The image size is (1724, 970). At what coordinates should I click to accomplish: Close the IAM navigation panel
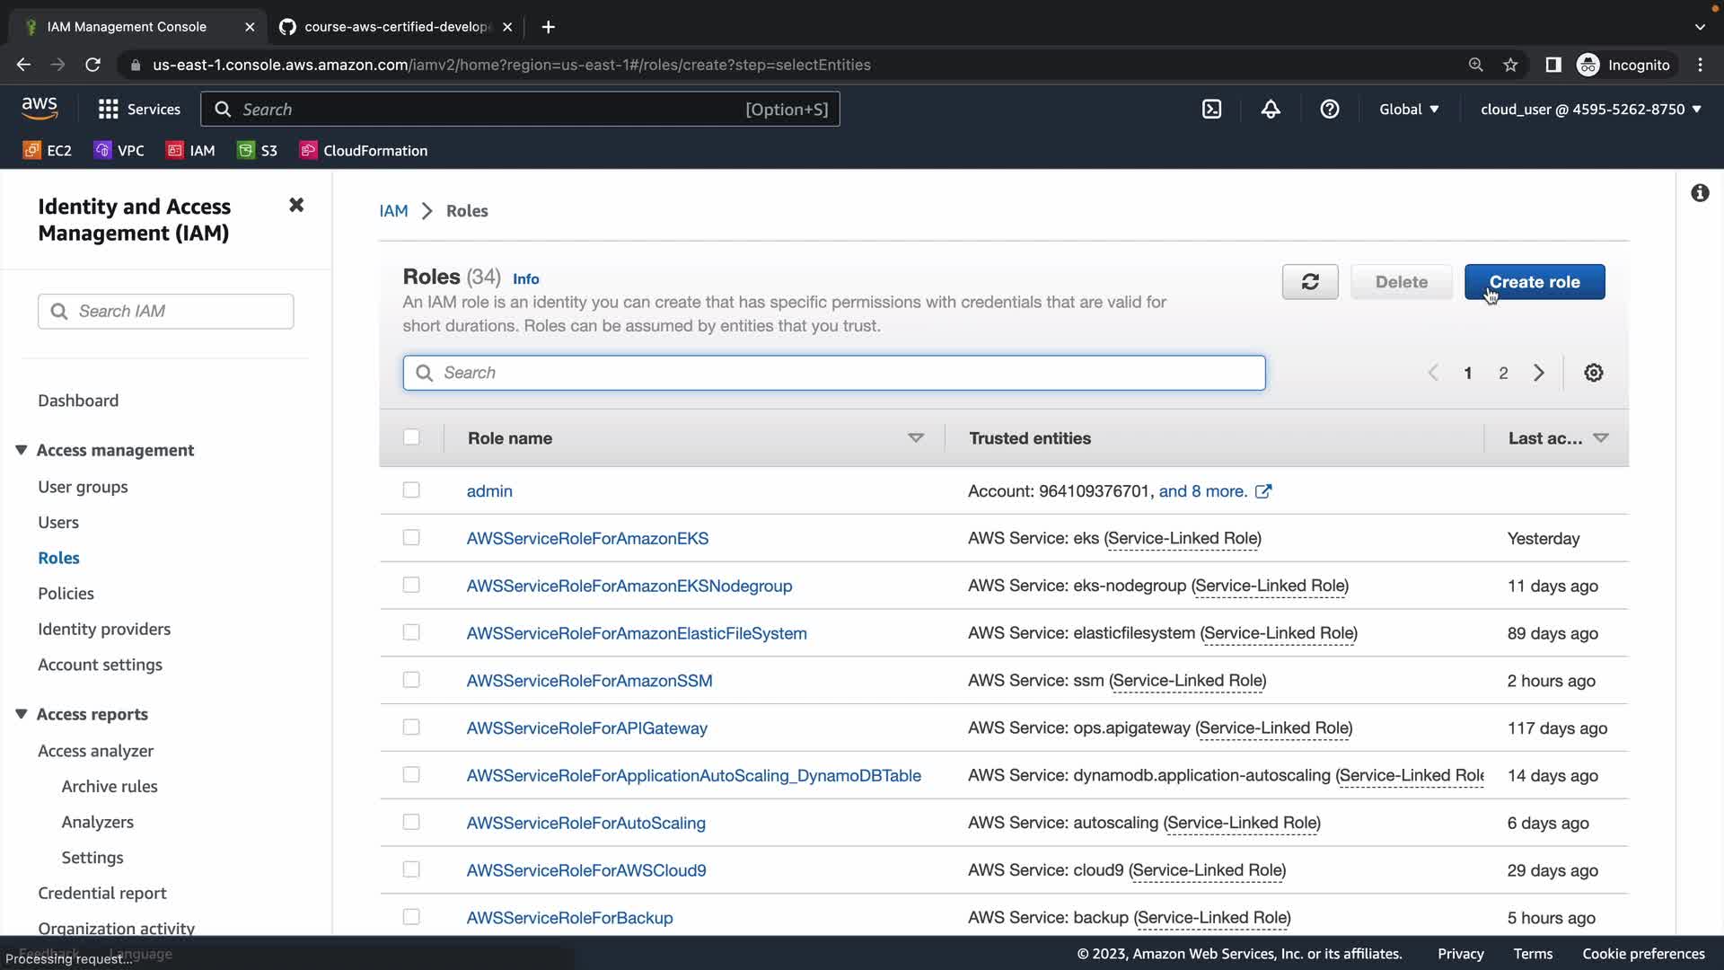click(x=296, y=206)
